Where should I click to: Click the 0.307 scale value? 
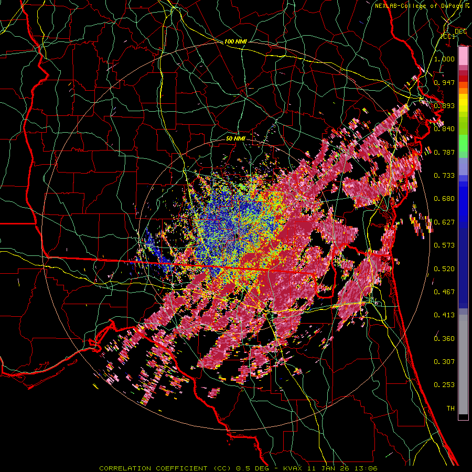[x=444, y=362]
